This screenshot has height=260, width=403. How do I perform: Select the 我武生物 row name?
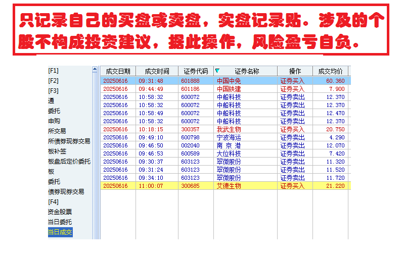coord(229,129)
